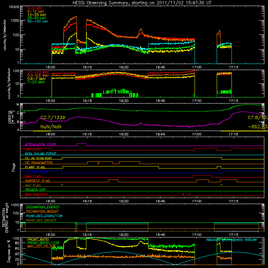Select the BAD_PACKETS flag label
This screenshot has height=268, width=268.
click(x=37, y=194)
